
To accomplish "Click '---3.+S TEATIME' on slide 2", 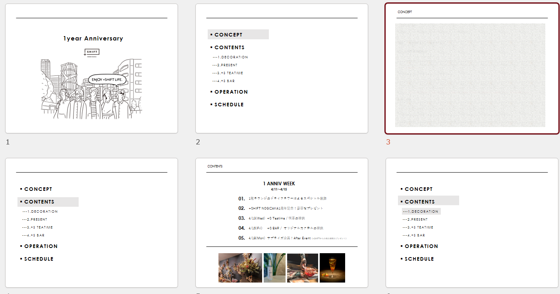I will coord(228,73).
